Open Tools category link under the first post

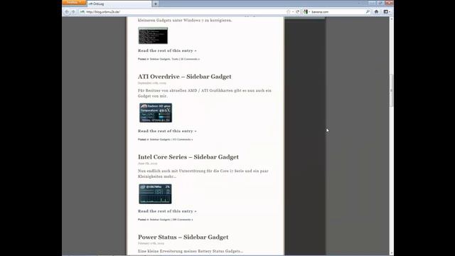[x=175, y=59]
